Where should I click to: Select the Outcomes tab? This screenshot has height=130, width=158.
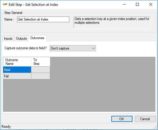click(x=37, y=38)
